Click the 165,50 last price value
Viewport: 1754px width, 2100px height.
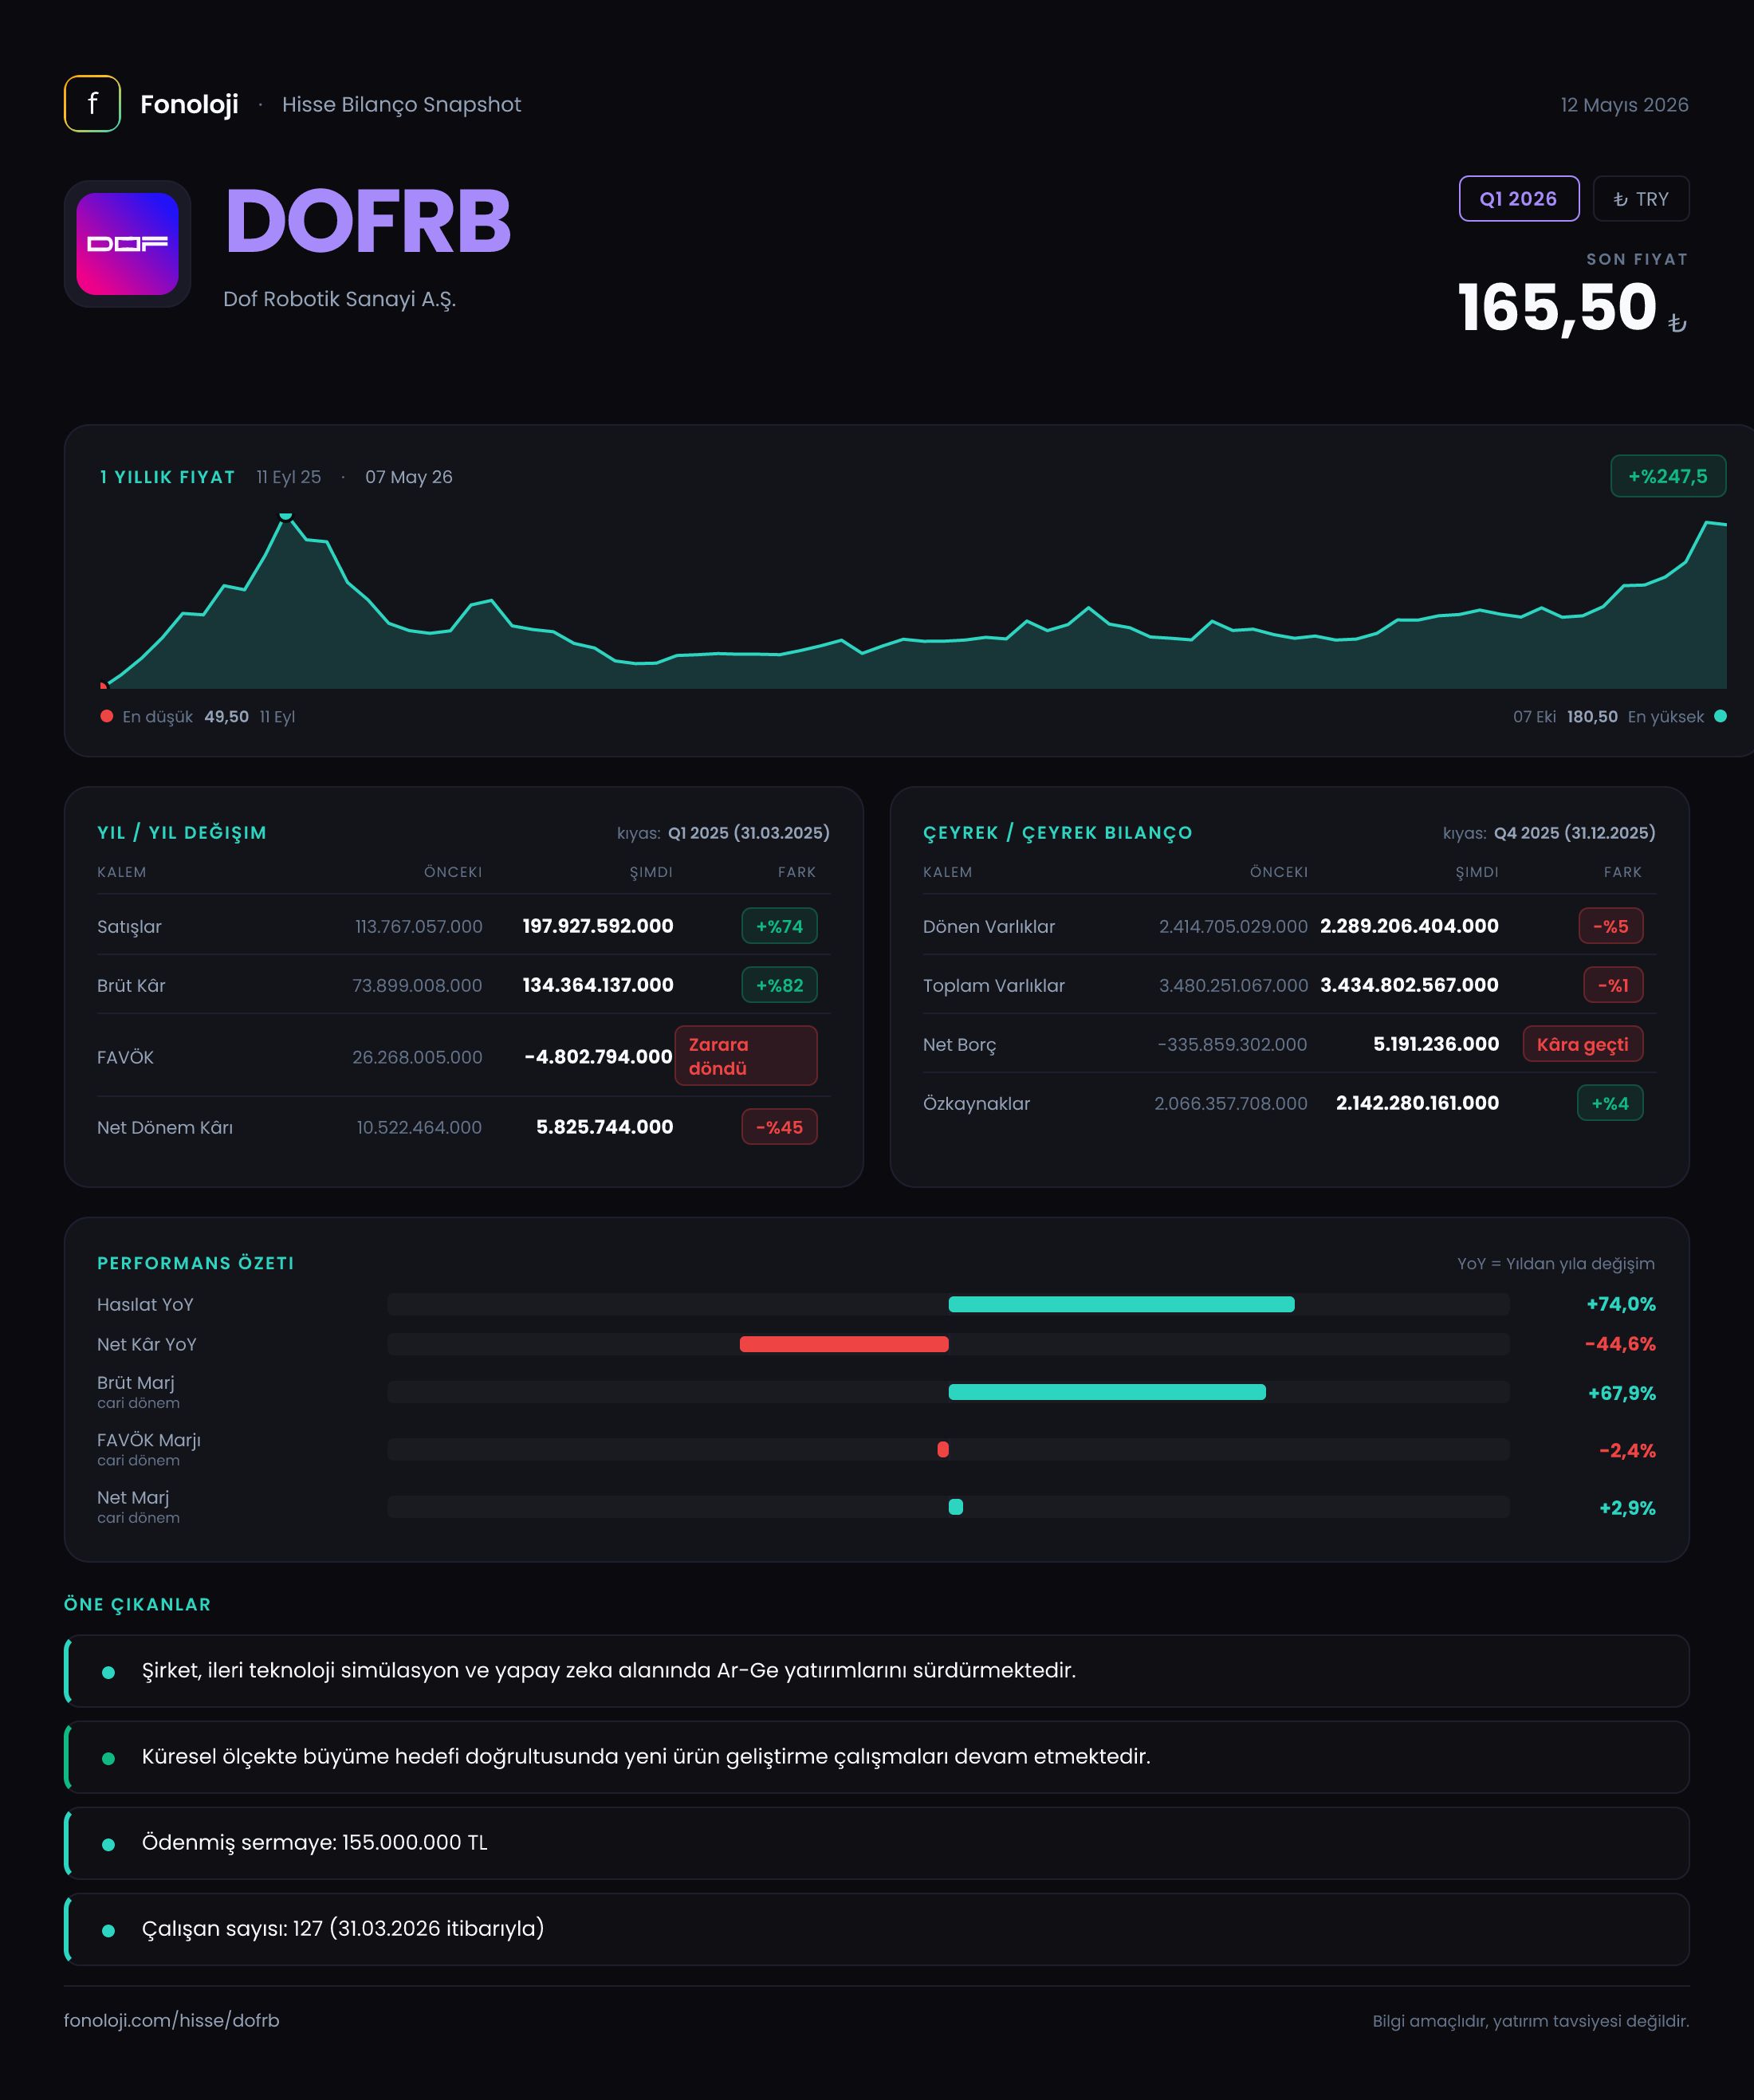pyautogui.click(x=1557, y=307)
